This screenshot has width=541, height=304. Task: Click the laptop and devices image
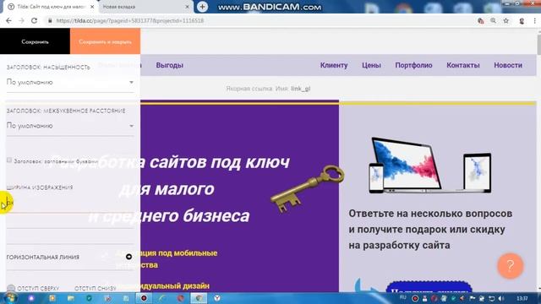click(430, 166)
